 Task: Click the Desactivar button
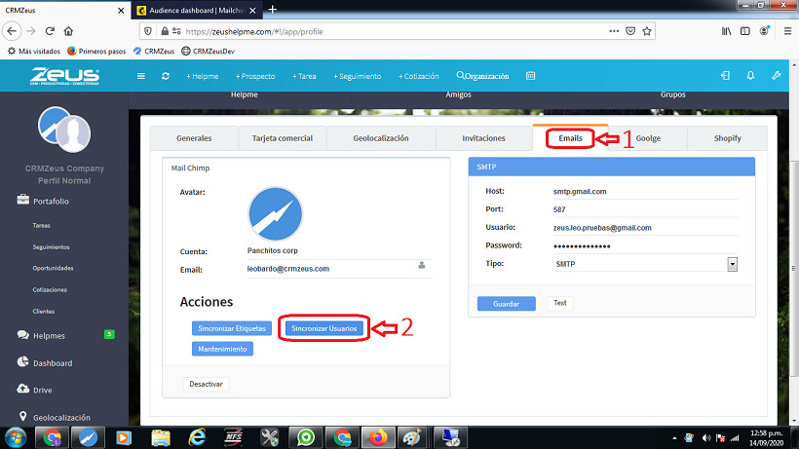[206, 384]
